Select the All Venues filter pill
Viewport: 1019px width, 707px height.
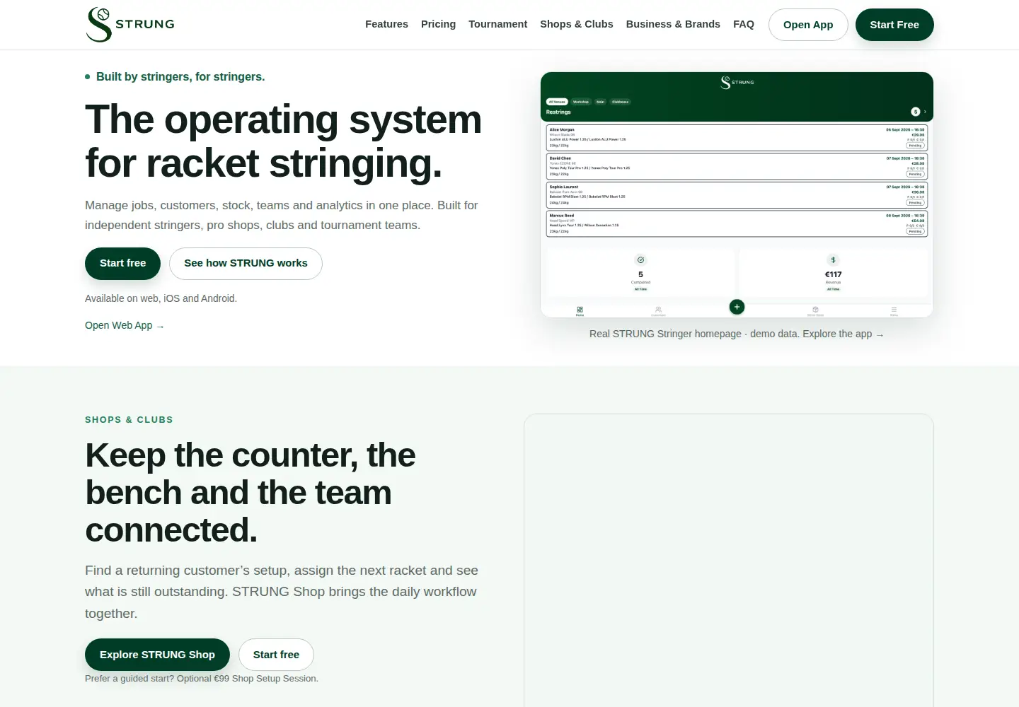point(557,102)
